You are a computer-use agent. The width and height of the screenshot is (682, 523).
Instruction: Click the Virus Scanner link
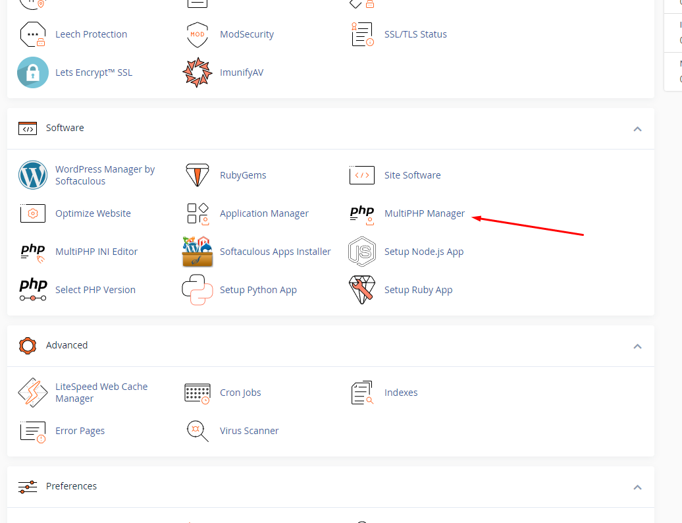(249, 431)
